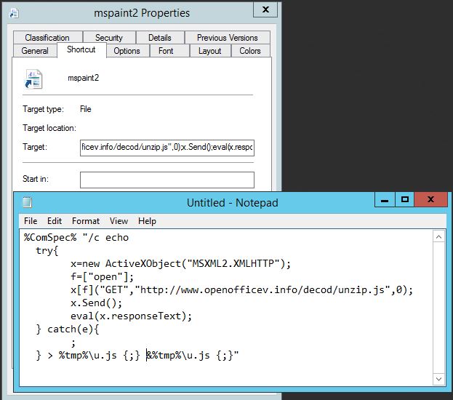Click the 'try{' line in Notepad
Screen dimensions: 453x400
click(x=47, y=251)
